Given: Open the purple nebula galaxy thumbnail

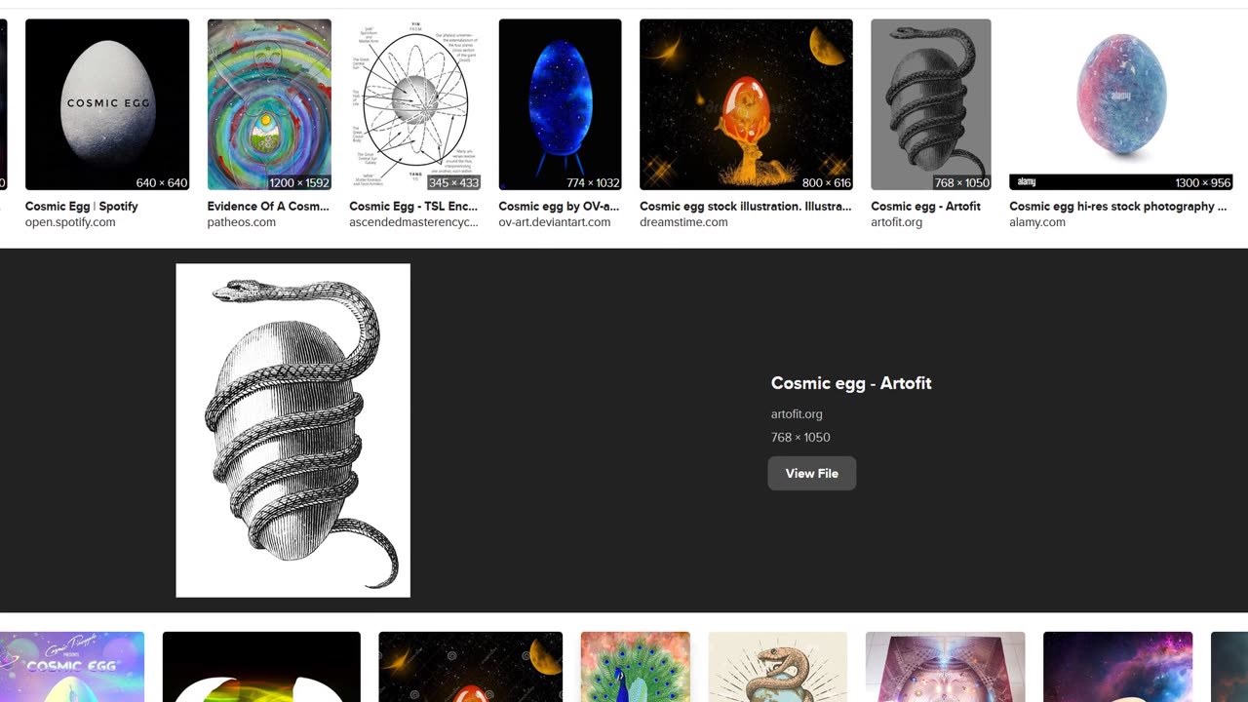Looking at the screenshot, I should [1118, 667].
